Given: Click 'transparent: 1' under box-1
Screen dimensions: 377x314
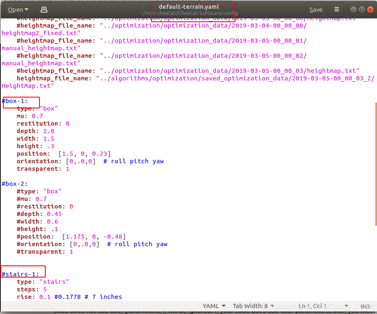Looking at the screenshot, I should [43, 169].
